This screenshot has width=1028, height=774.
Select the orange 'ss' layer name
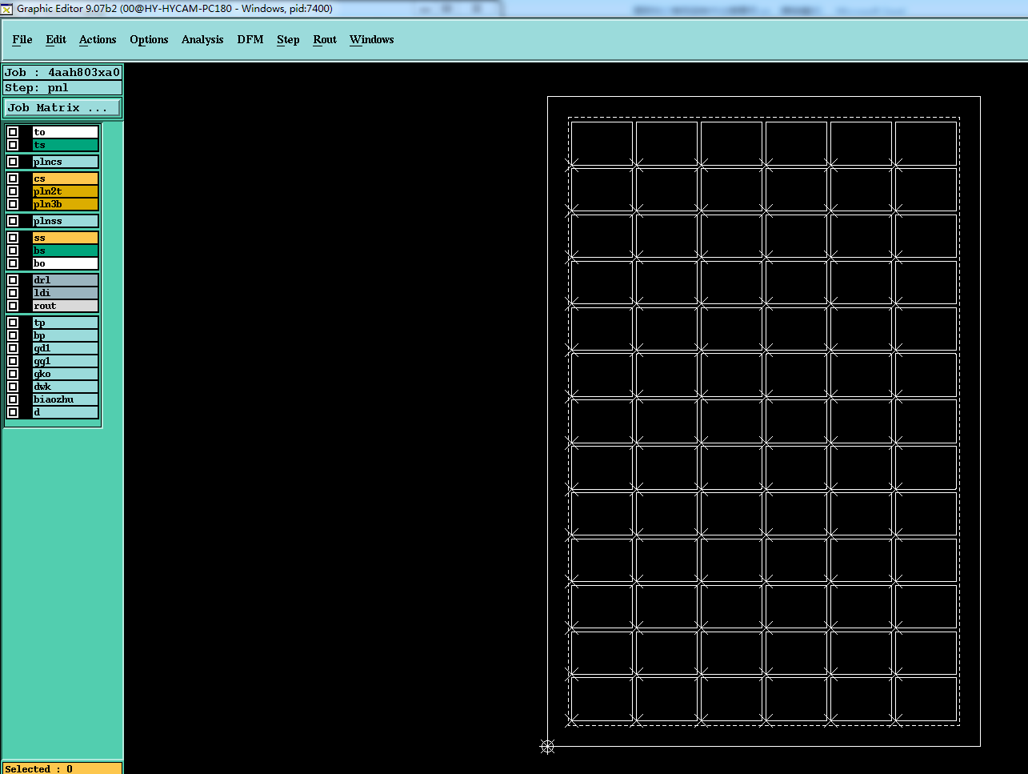click(66, 238)
